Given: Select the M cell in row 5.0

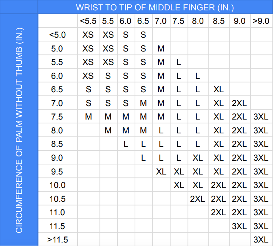Looking at the screenshot, I should (161, 48).
